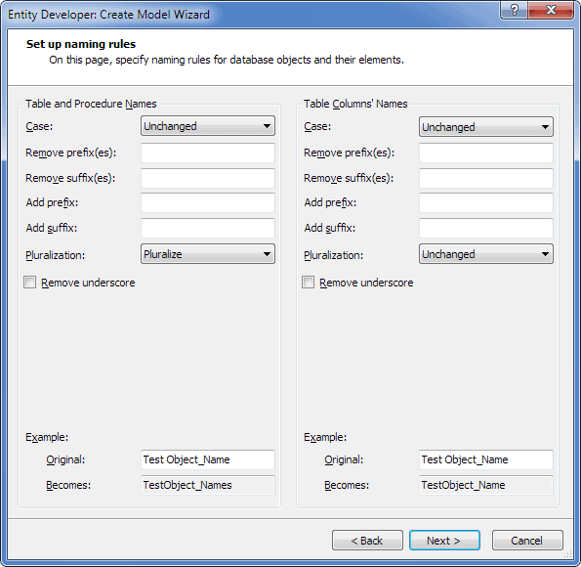This screenshot has width=581, height=567.
Task: Open the Case dropdown for table columns' names
Action: [486, 127]
